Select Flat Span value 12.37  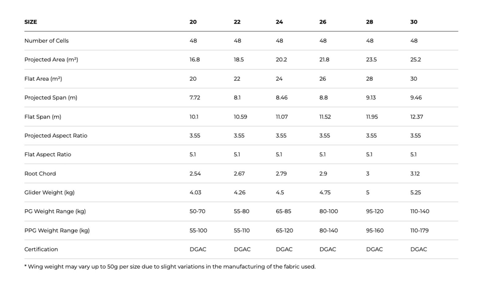coord(417,117)
